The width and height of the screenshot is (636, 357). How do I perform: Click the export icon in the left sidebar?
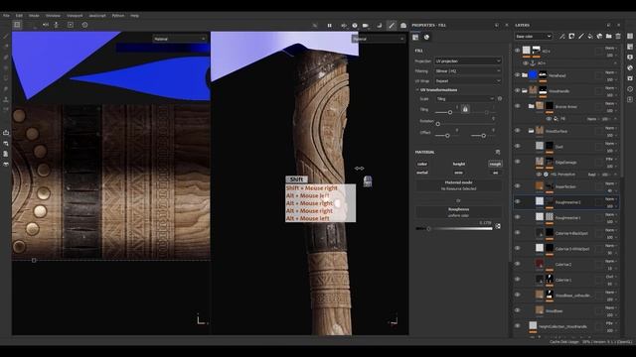(x=6, y=133)
